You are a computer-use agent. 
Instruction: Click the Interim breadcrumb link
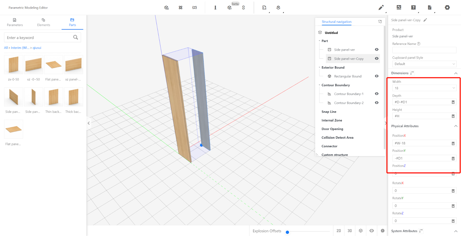coord(20,48)
